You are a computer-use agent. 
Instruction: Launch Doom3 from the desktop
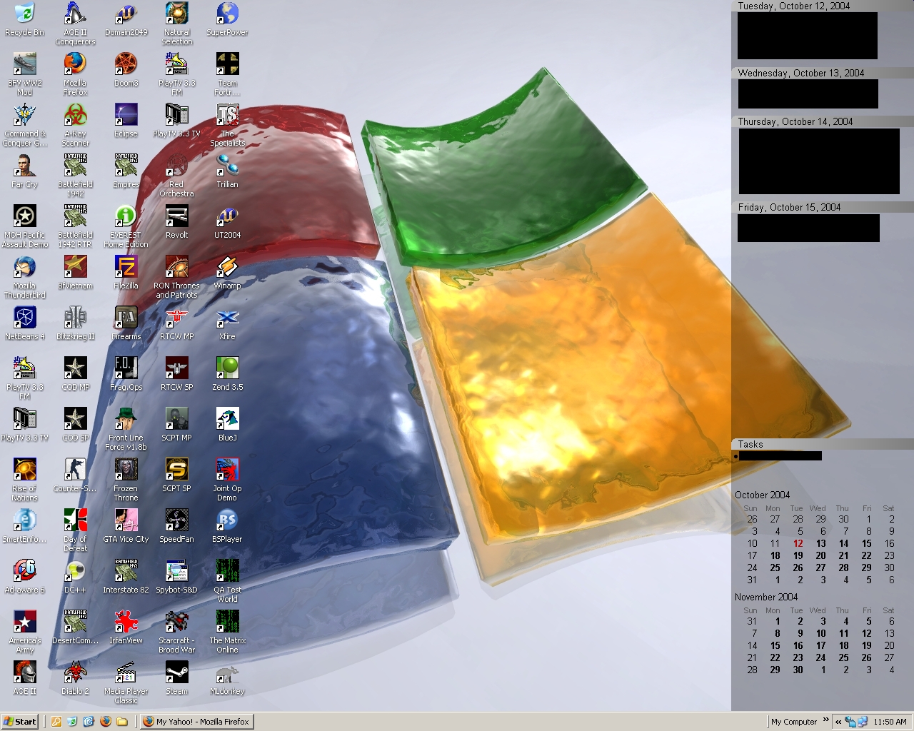pyautogui.click(x=126, y=70)
